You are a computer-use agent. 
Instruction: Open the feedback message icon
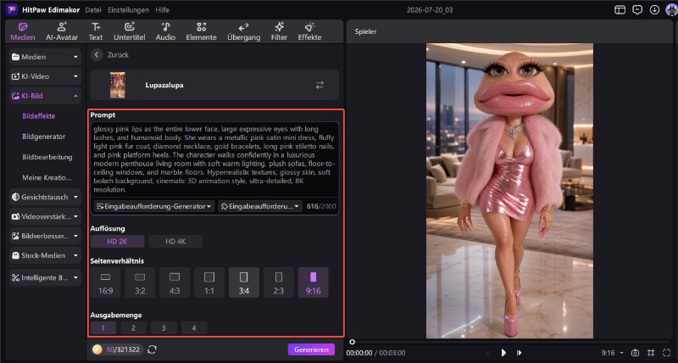(x=637, y=9)
